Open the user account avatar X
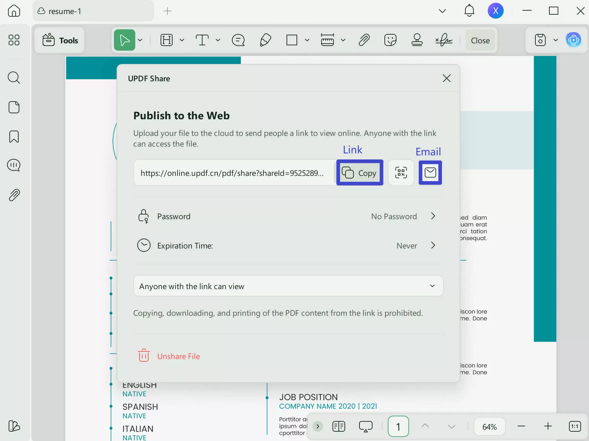 496,11
